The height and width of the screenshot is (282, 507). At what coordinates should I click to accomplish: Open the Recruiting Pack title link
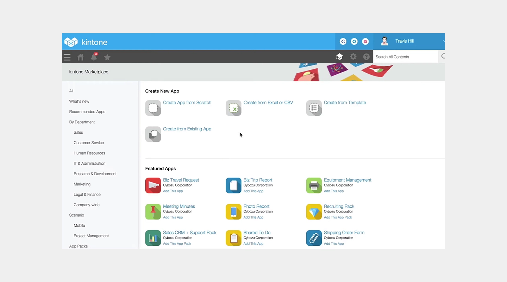coord(339,207)
